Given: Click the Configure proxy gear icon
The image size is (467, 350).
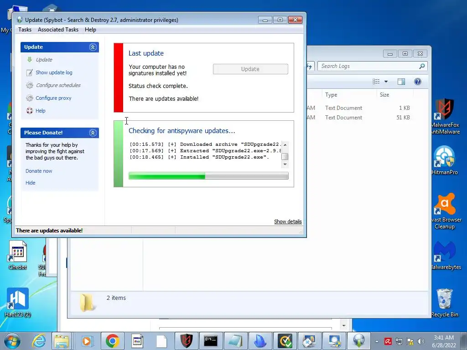Looking at the screenshot, I should (30, 98).
